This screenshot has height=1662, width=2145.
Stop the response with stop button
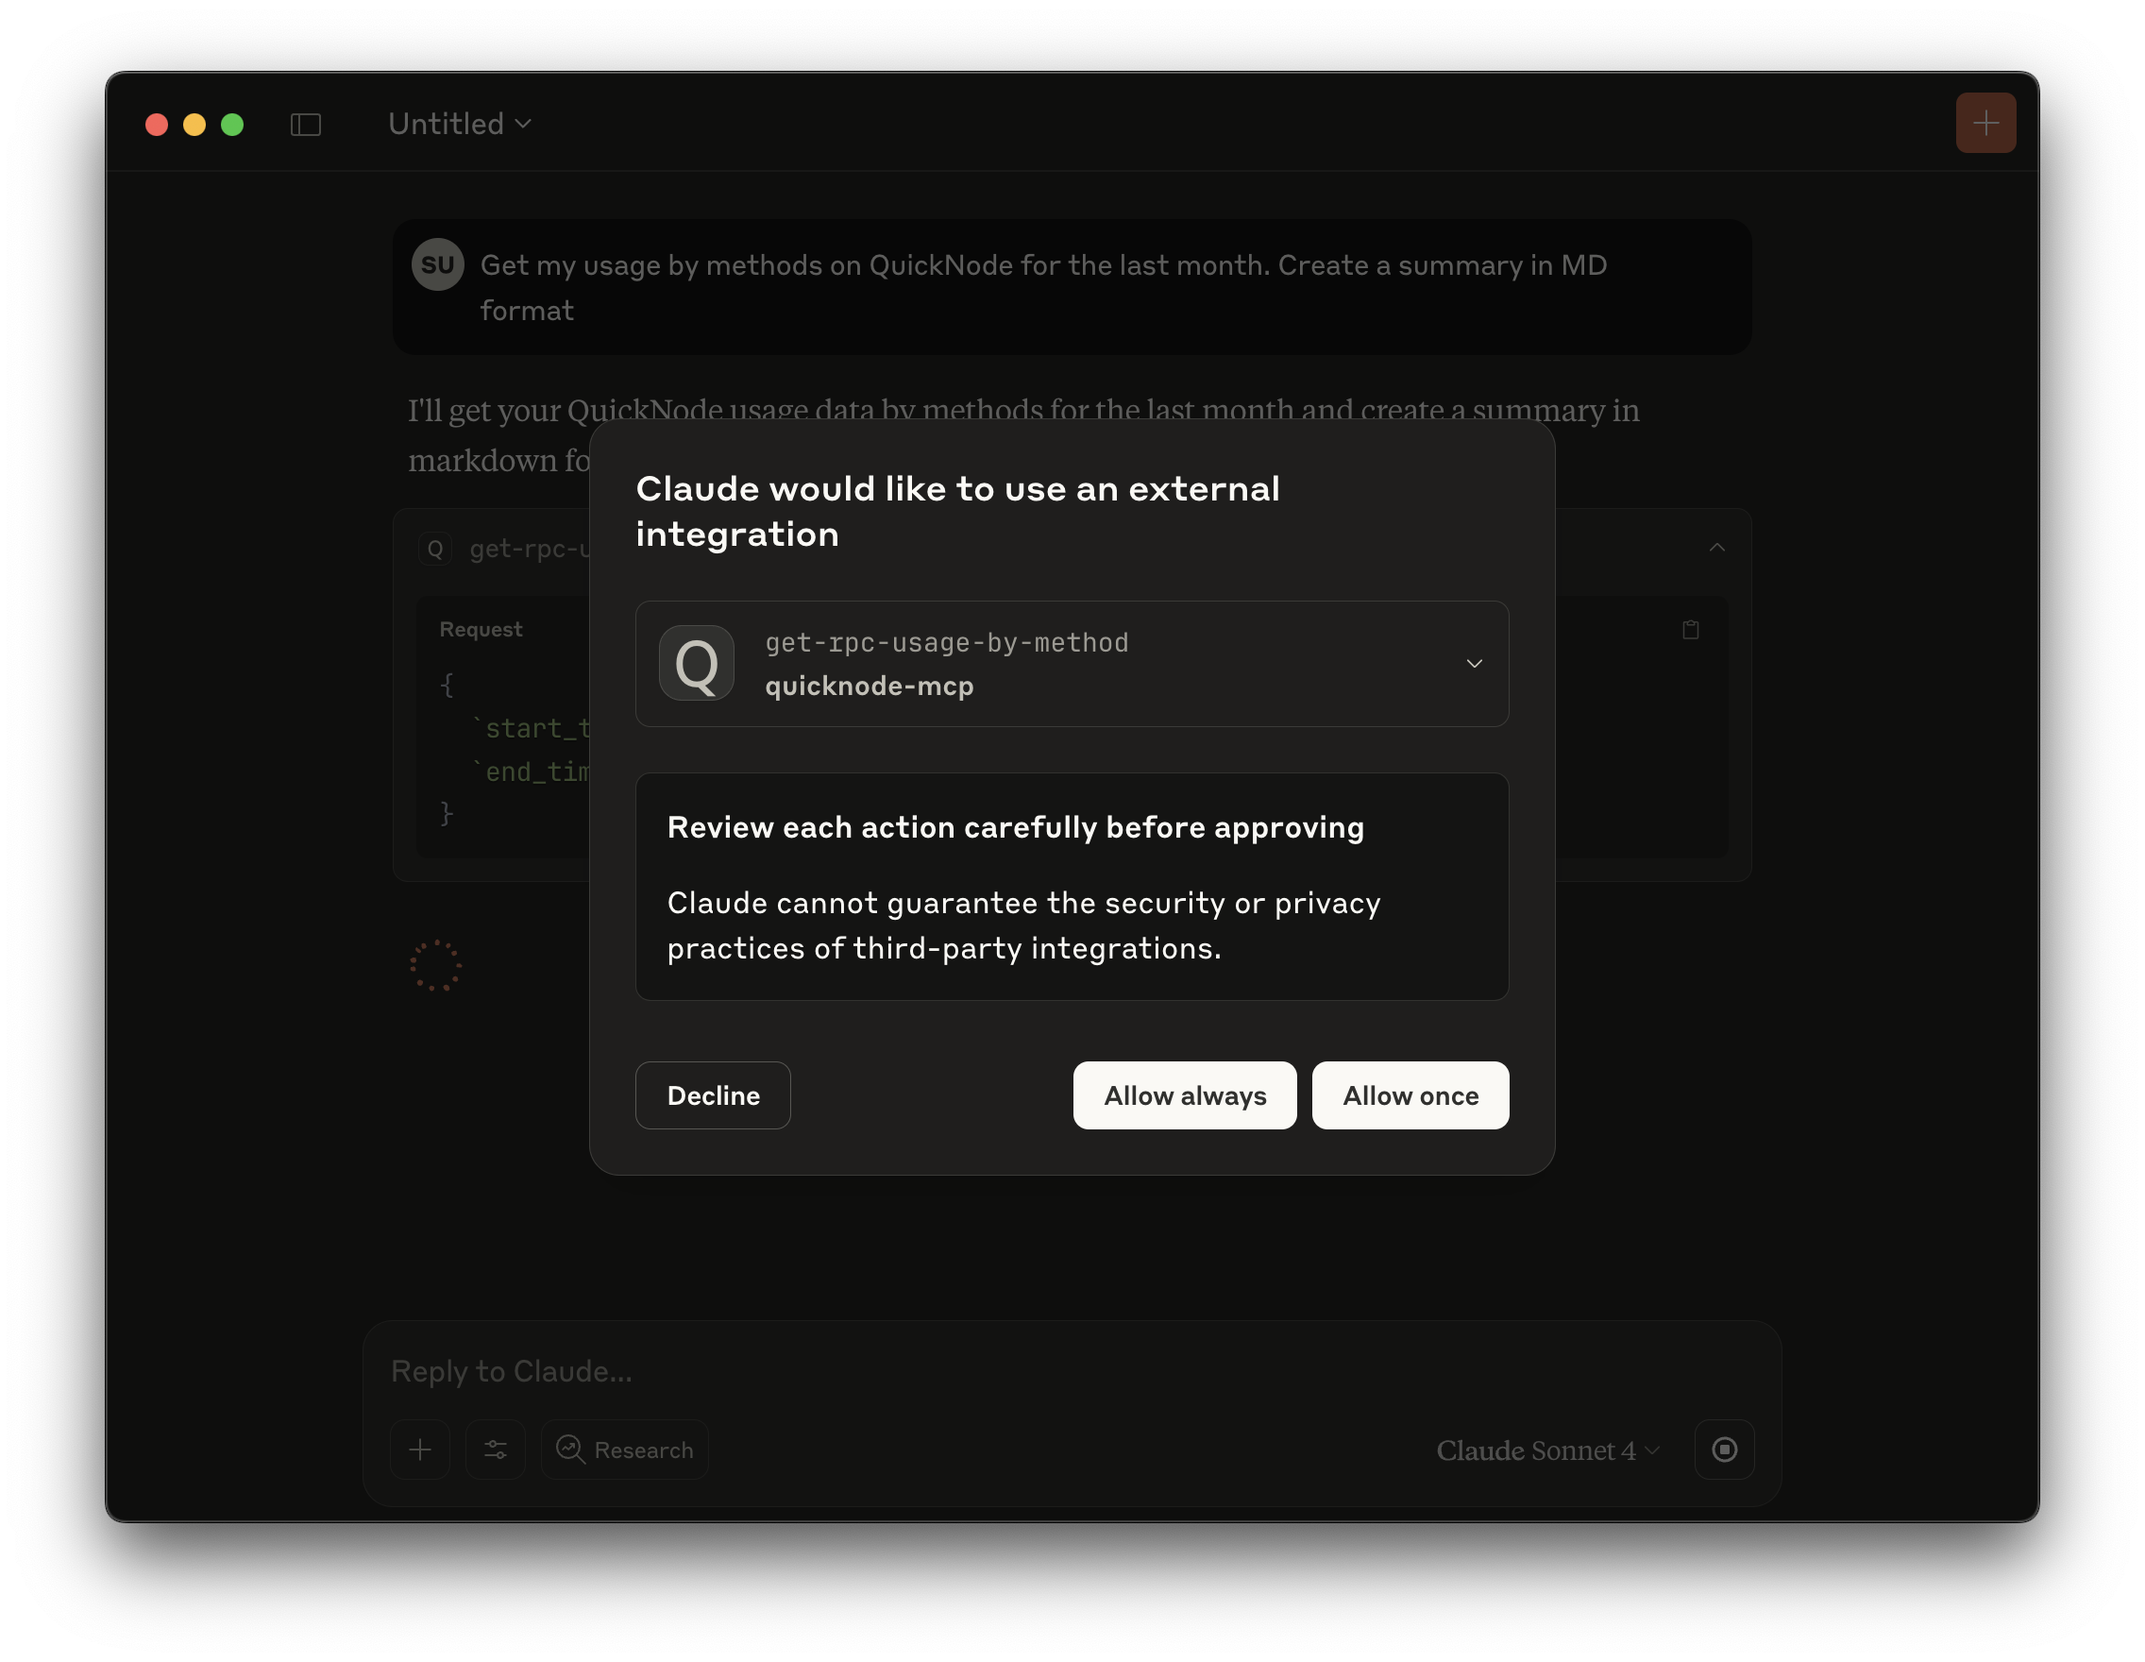[1724, 1449]
